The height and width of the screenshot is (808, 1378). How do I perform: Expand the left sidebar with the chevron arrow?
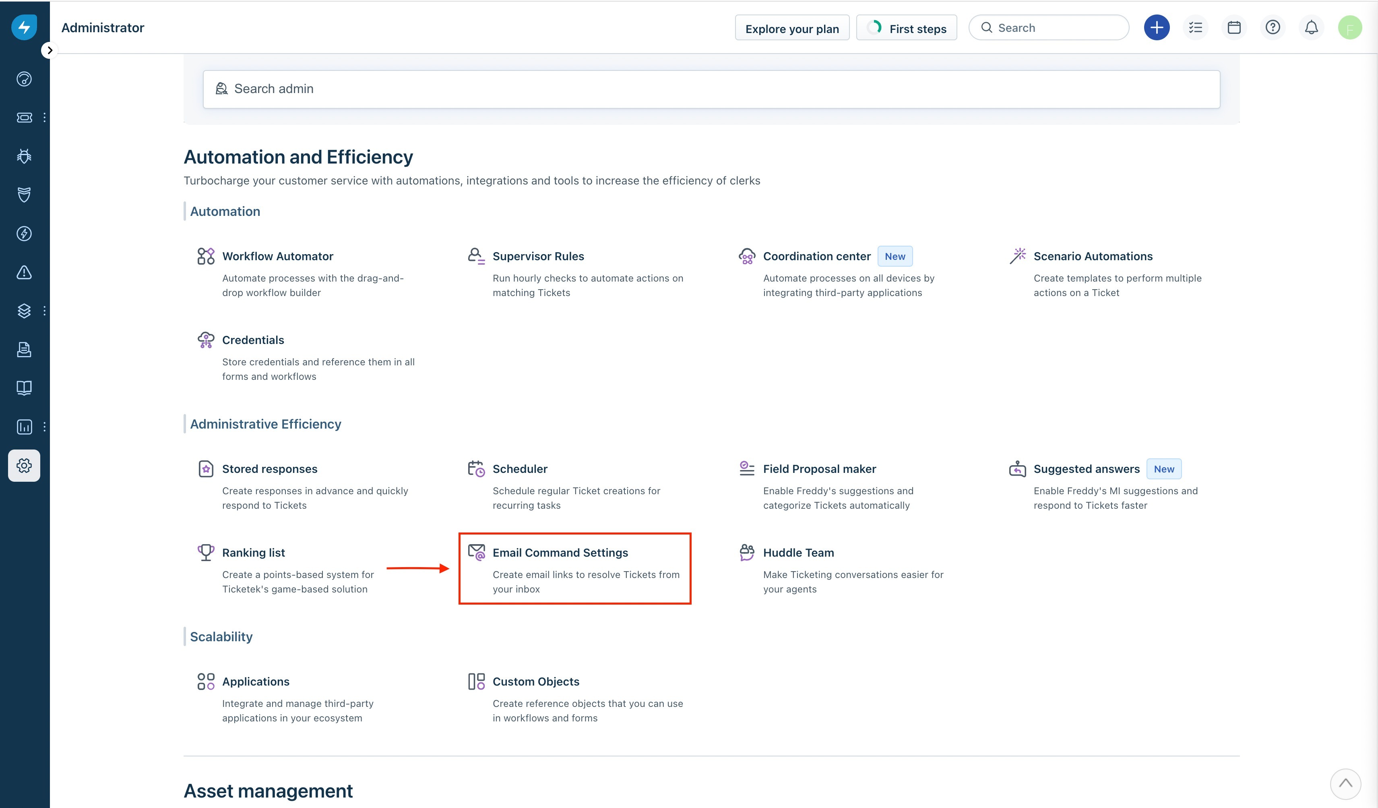(x=50, y=50)
